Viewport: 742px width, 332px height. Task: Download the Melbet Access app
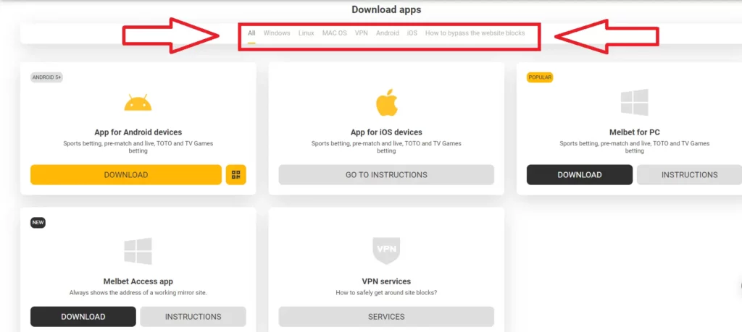click(x=83, y=316)
